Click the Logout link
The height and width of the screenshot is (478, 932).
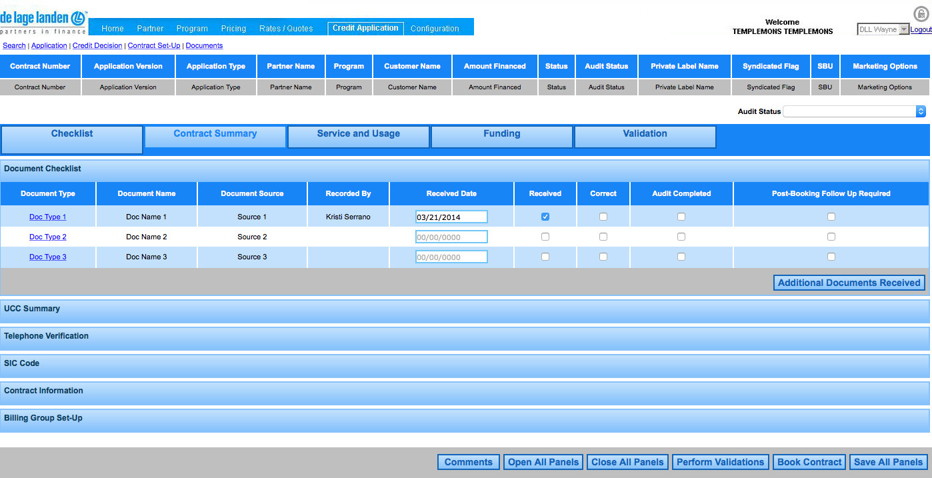pos(921,30)
